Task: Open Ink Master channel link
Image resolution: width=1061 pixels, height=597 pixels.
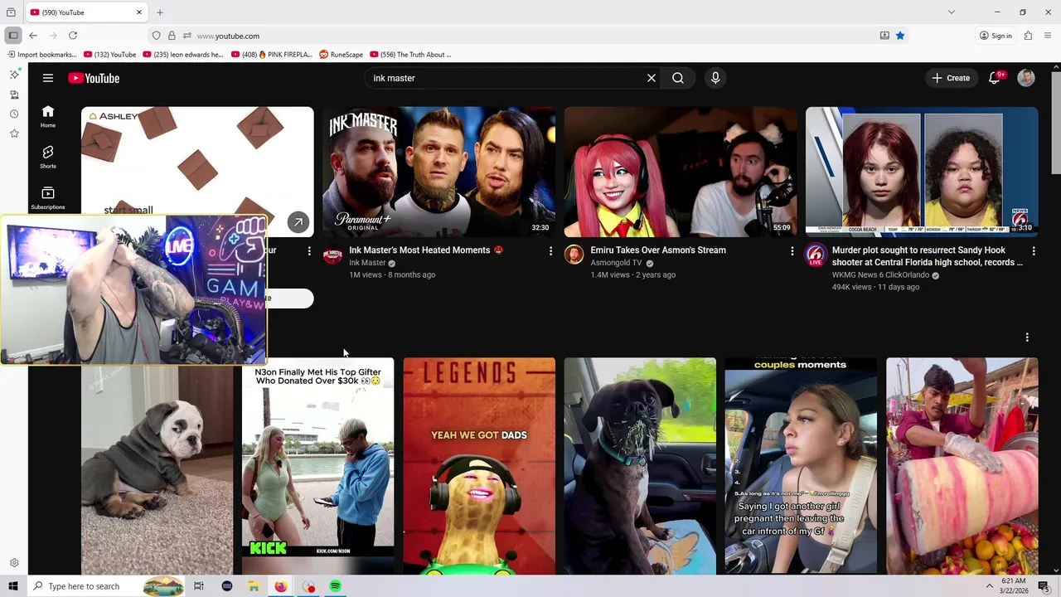Action: point(367,263)
